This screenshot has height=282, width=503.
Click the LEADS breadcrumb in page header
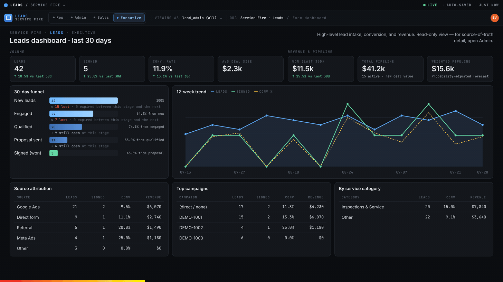(x=57, y=33)
